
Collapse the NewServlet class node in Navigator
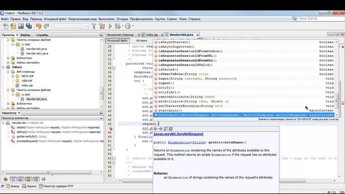tap(3, 123)
